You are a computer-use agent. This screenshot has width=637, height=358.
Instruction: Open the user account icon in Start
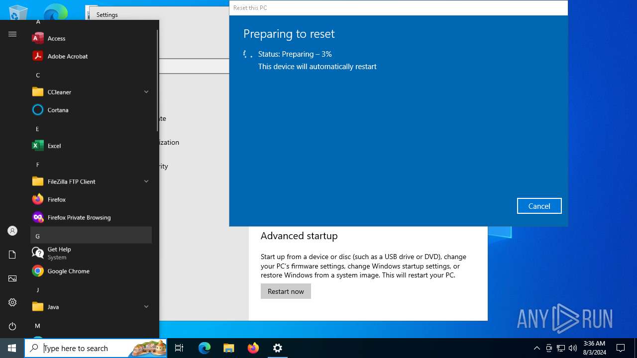click(x=12, y=231)
